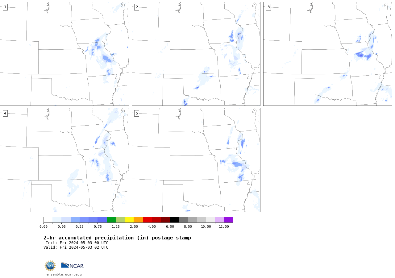This screenshot has width=395, height=278.
Task: Click the white 0.00 color swatch
Action: point(48,220)
